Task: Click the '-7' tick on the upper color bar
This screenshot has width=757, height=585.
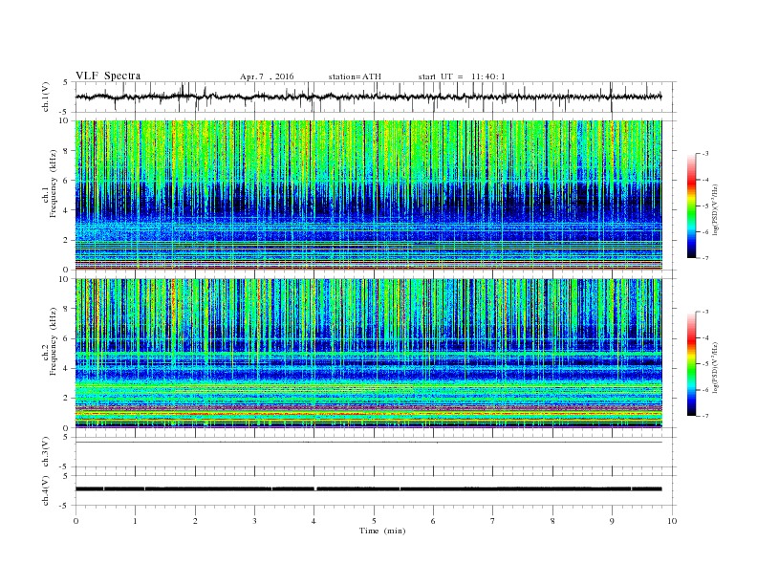Action: 705,258
